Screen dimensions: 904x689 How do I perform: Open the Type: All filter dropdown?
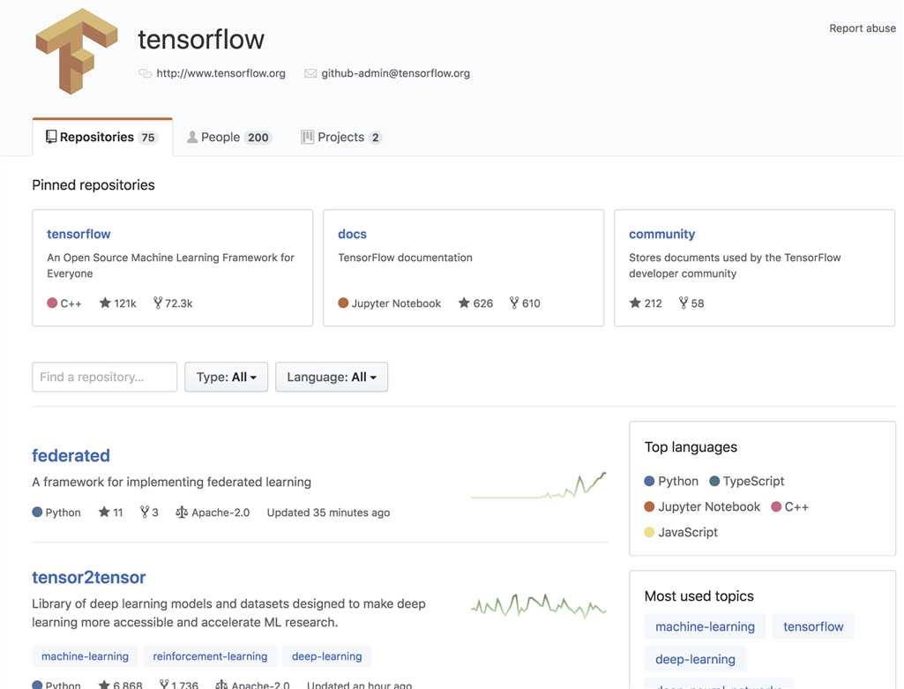coord(226,377)
